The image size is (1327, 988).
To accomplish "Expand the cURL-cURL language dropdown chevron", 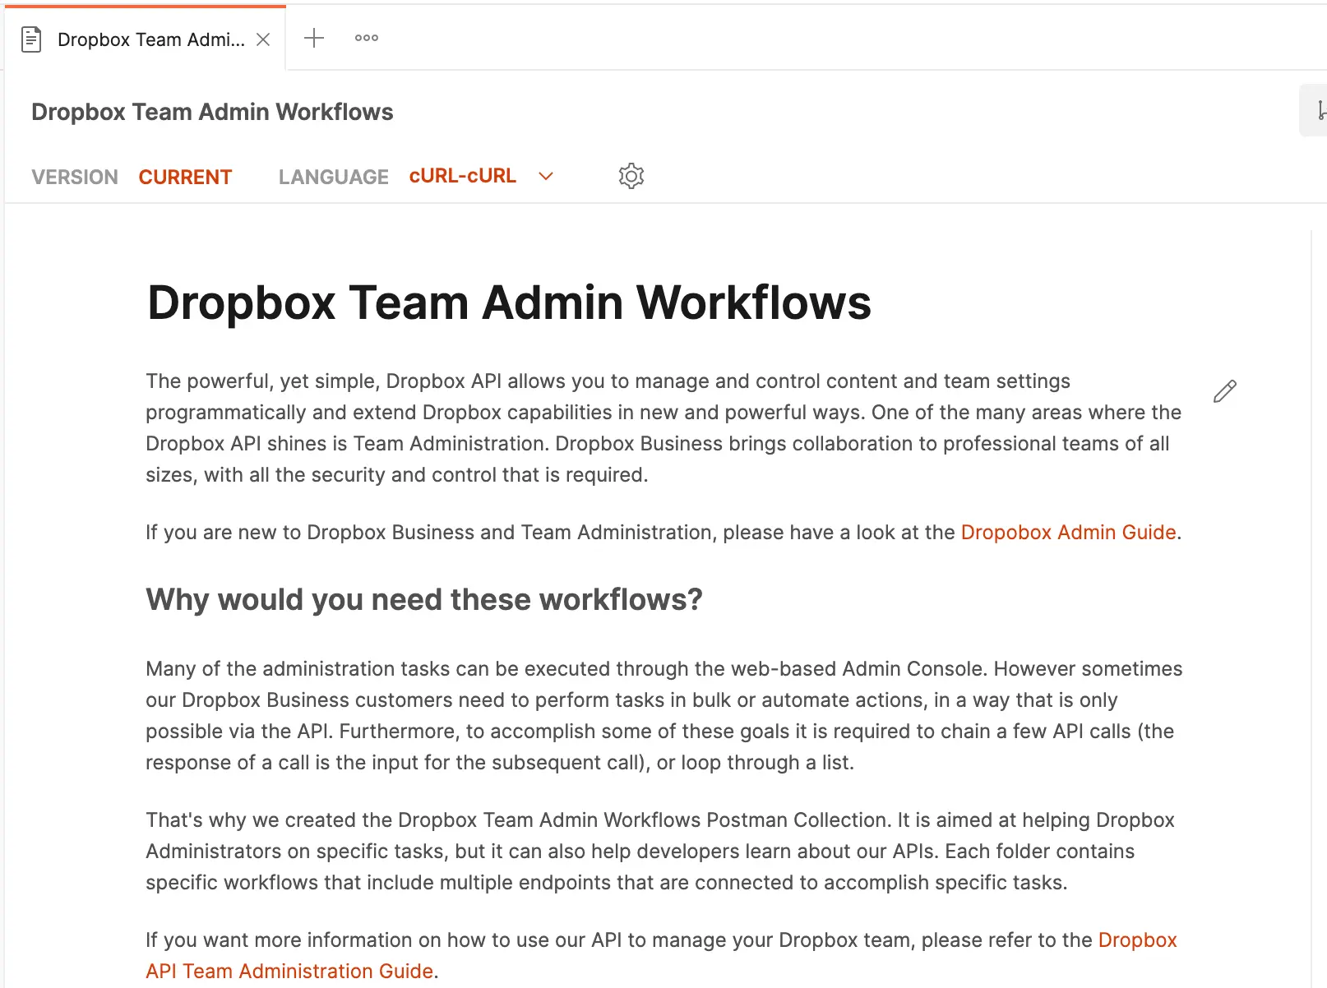I will point(546,176).
